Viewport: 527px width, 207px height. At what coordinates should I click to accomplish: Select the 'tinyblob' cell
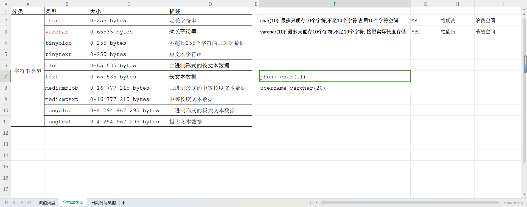[67, 43]
